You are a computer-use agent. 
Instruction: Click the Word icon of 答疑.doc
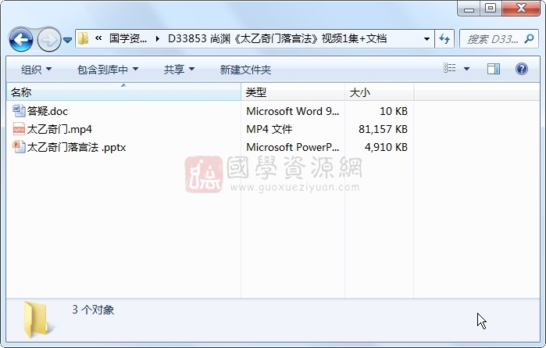(19, 110)
